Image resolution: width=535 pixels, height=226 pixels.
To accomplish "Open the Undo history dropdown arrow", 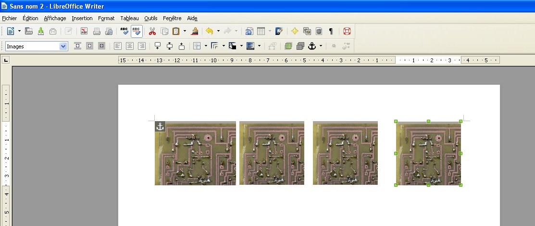I will coord(218,31).
